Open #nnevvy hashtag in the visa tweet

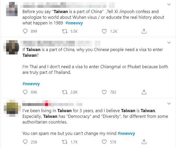tap(31, 84)
